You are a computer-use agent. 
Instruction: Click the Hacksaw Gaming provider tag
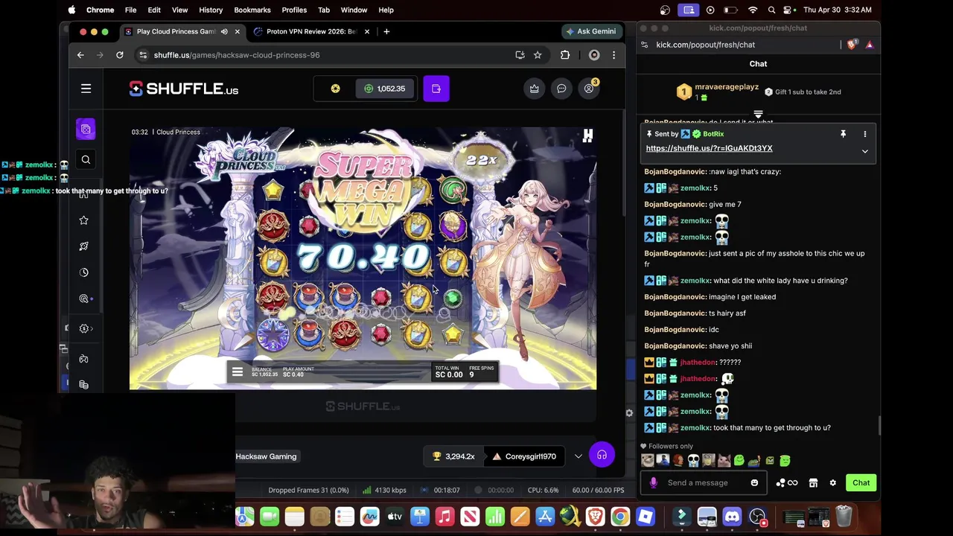pos(266,456)
